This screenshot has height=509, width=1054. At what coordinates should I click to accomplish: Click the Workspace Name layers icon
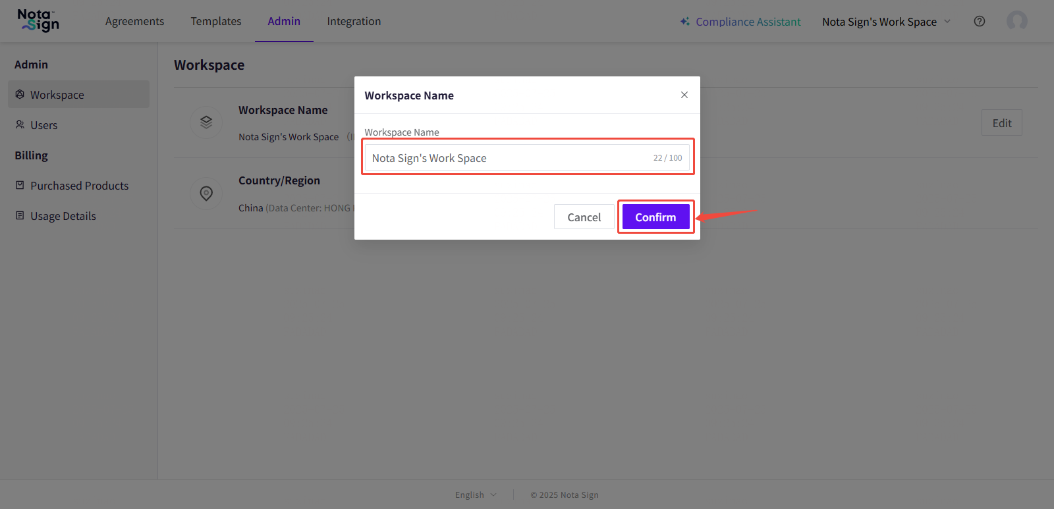pos(206,122)
